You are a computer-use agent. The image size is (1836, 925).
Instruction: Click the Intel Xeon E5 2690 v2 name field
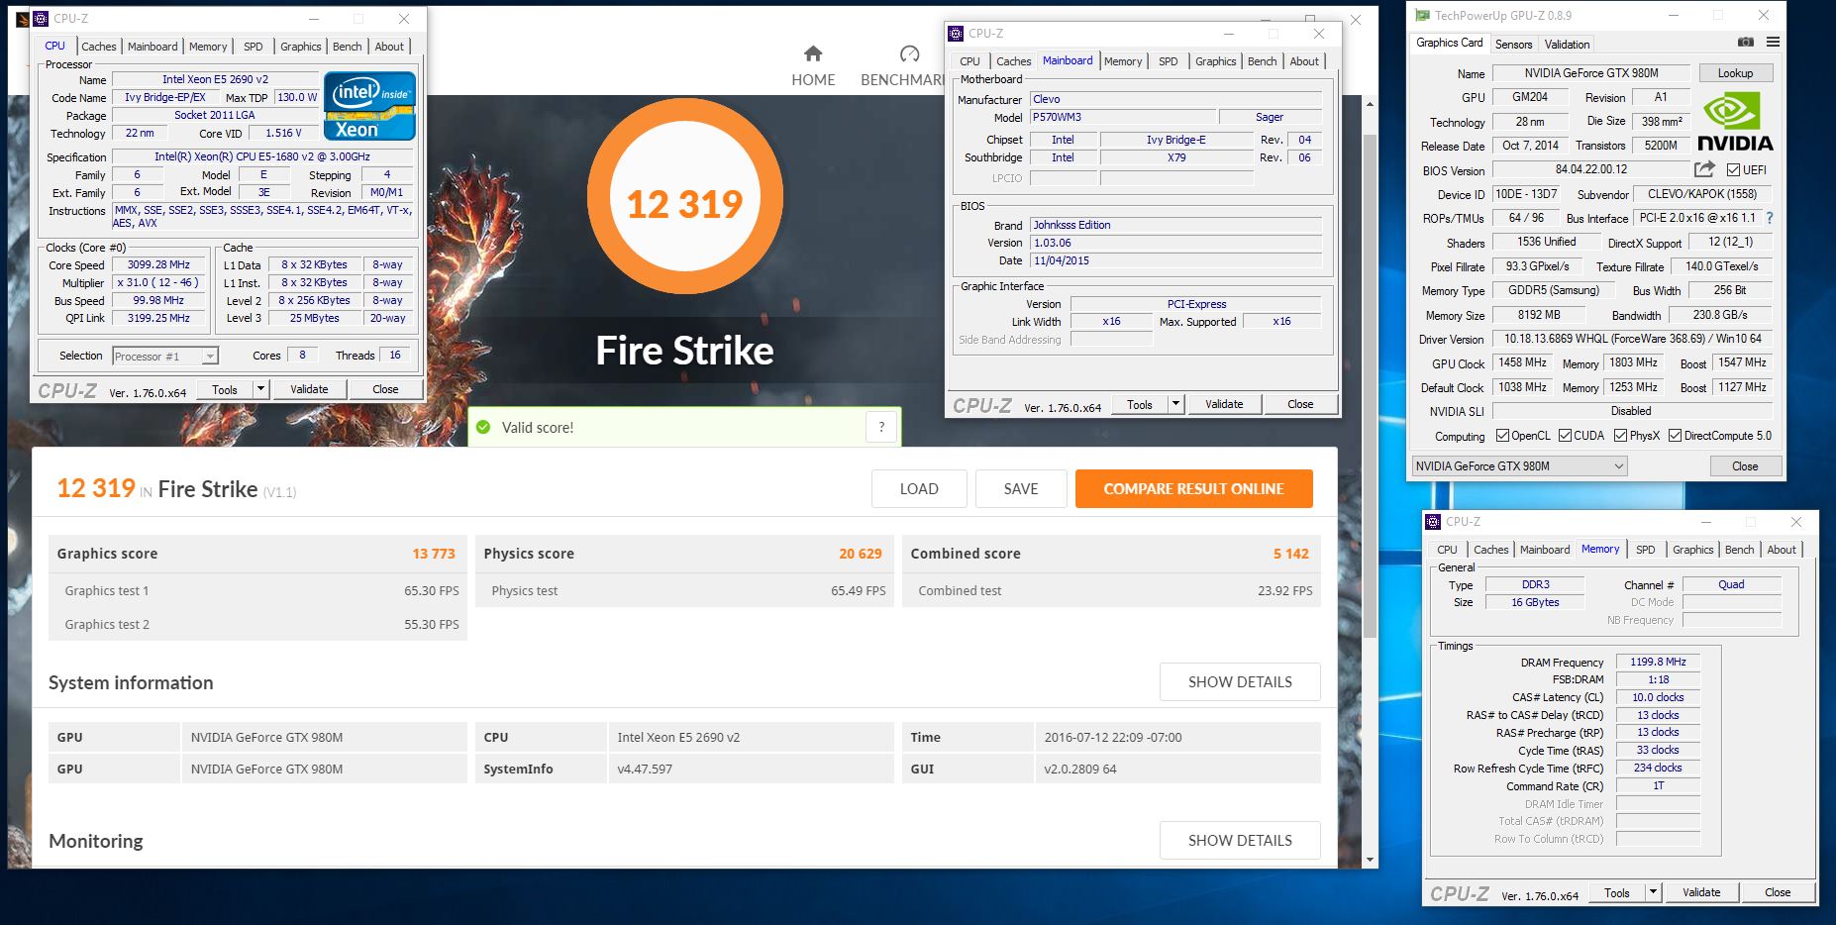215,79
